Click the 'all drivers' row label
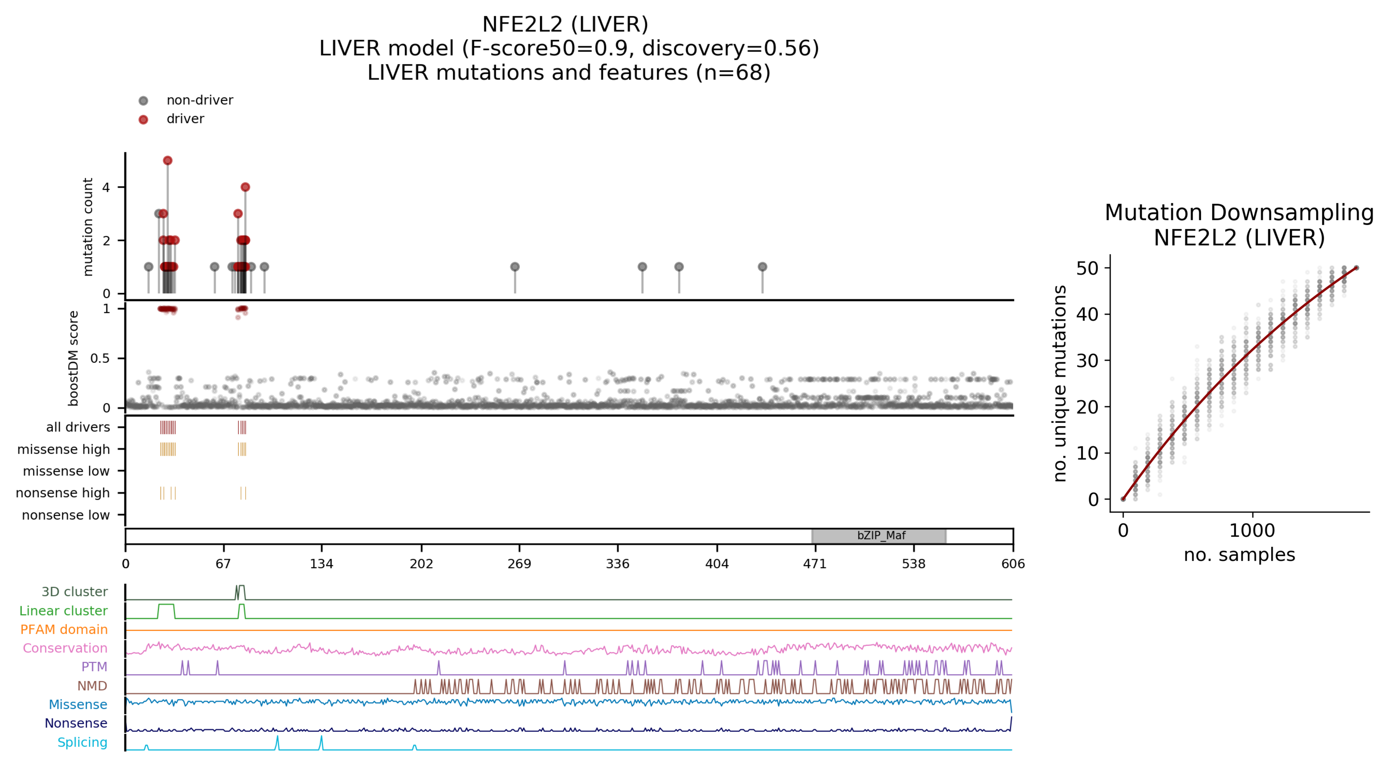1386x768 pixels. click(x=78, y=427)
